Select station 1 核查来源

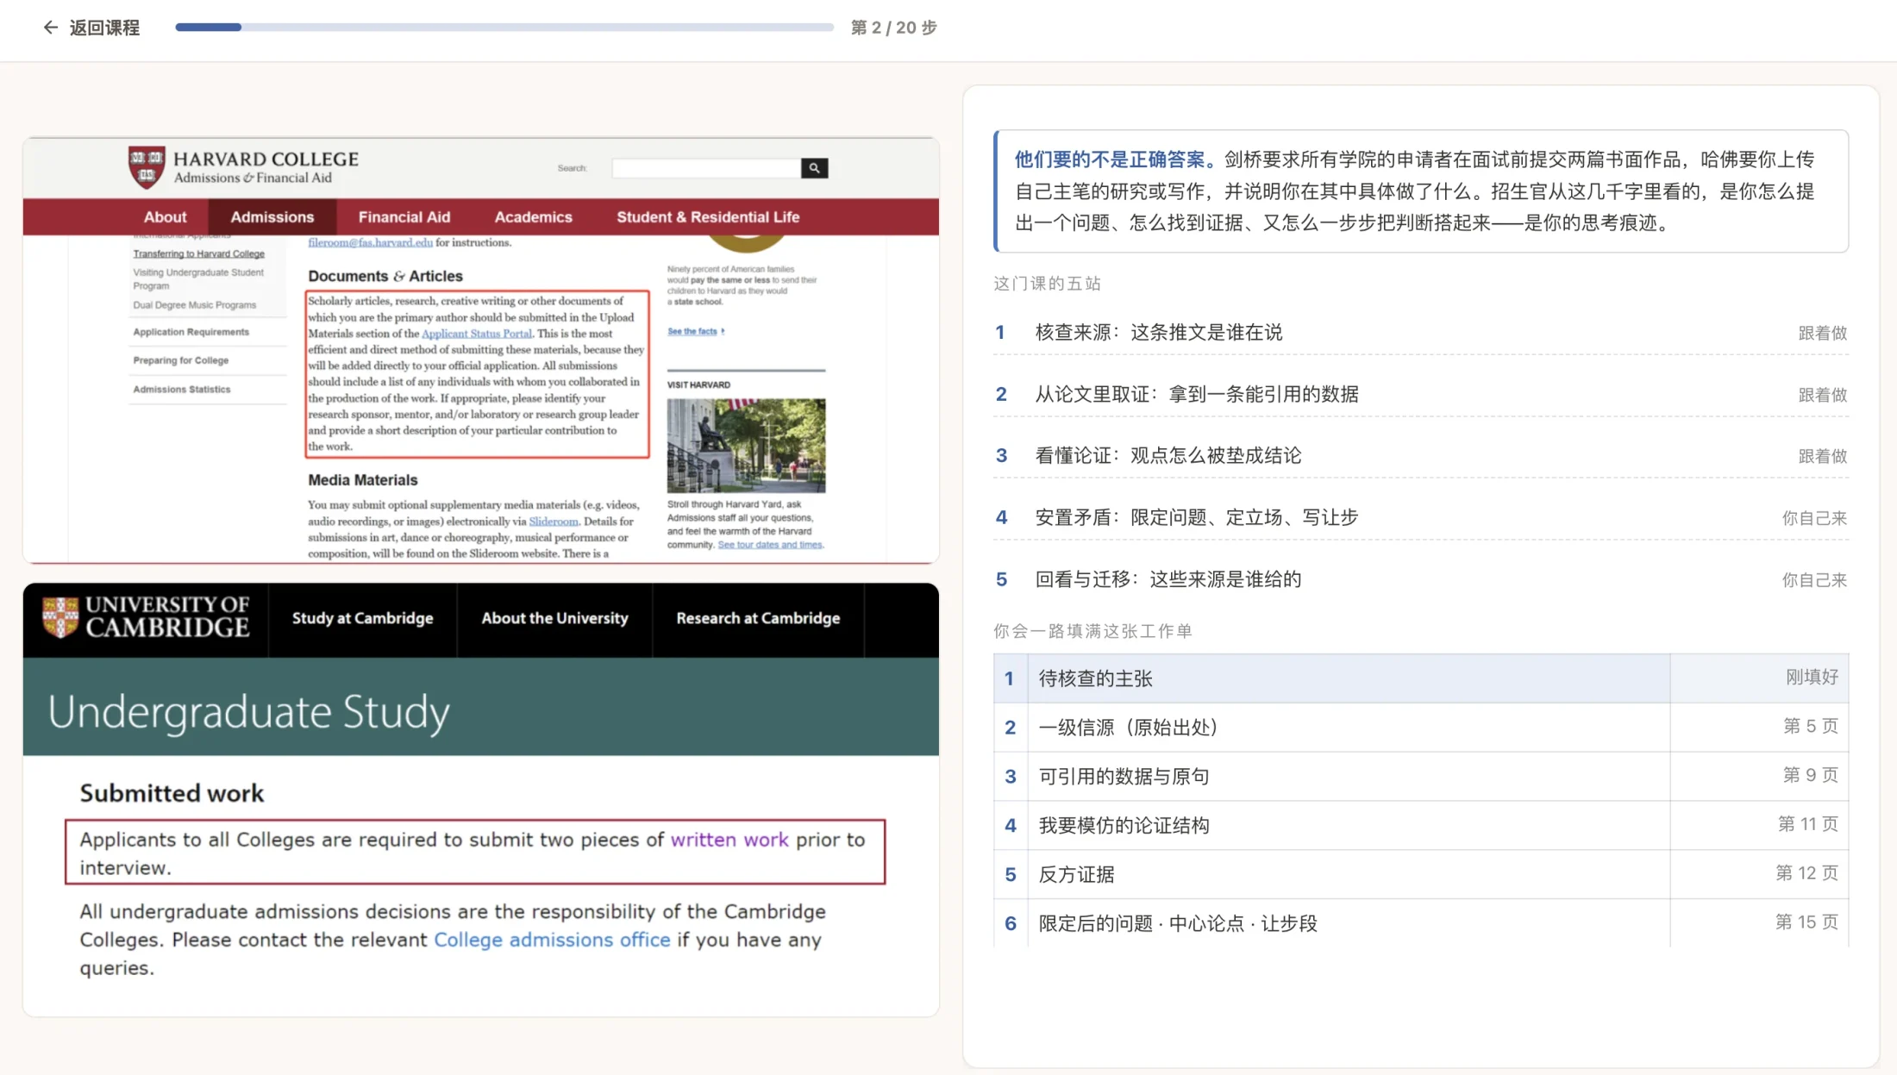click(x=1420, y=333)
